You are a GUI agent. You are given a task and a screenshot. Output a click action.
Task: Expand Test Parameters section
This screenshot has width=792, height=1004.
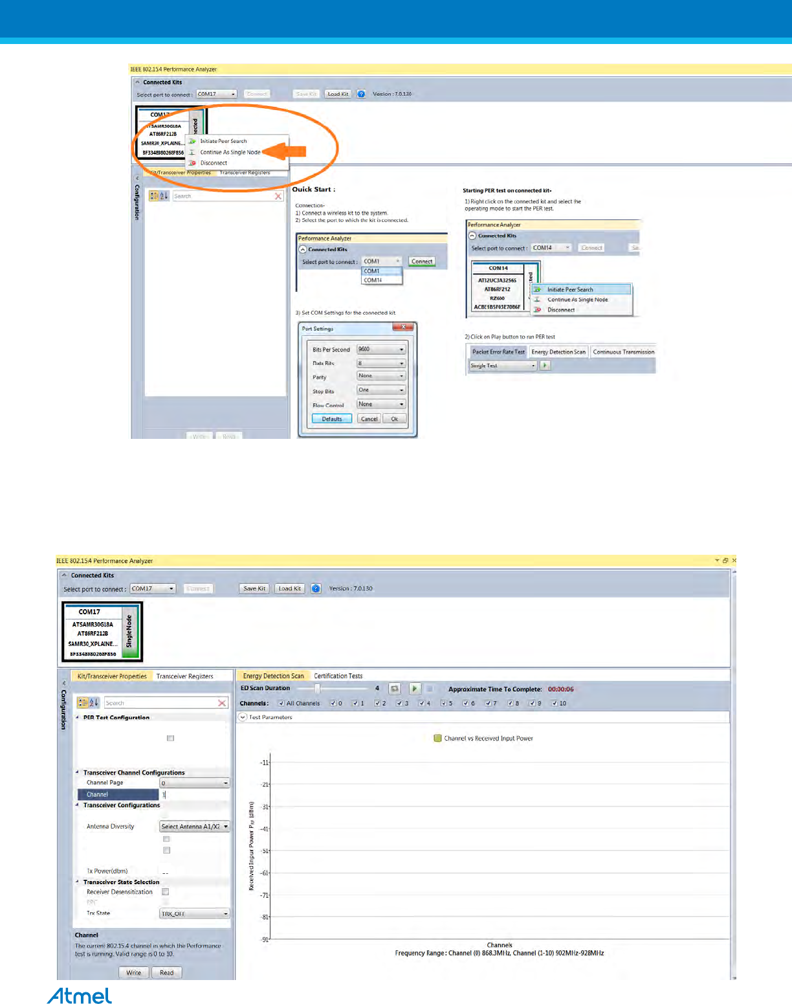coord(243,717)
